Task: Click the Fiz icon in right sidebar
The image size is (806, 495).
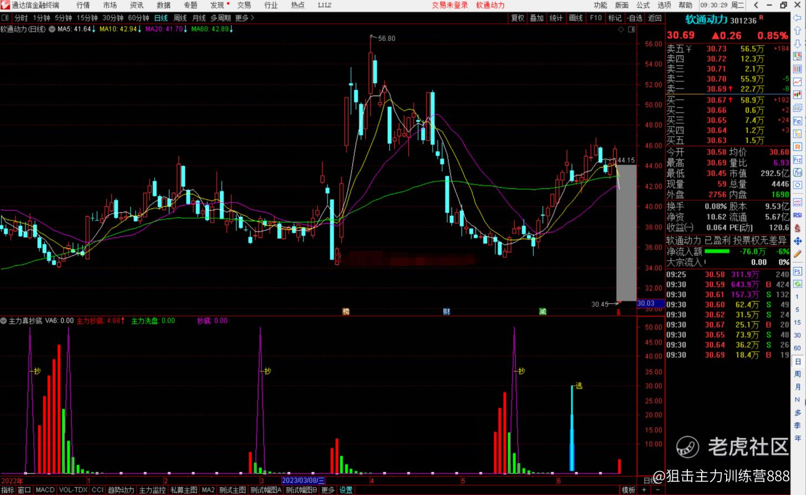Action: point(798,160)
